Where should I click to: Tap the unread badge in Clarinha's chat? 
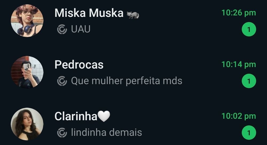[249, 132]
